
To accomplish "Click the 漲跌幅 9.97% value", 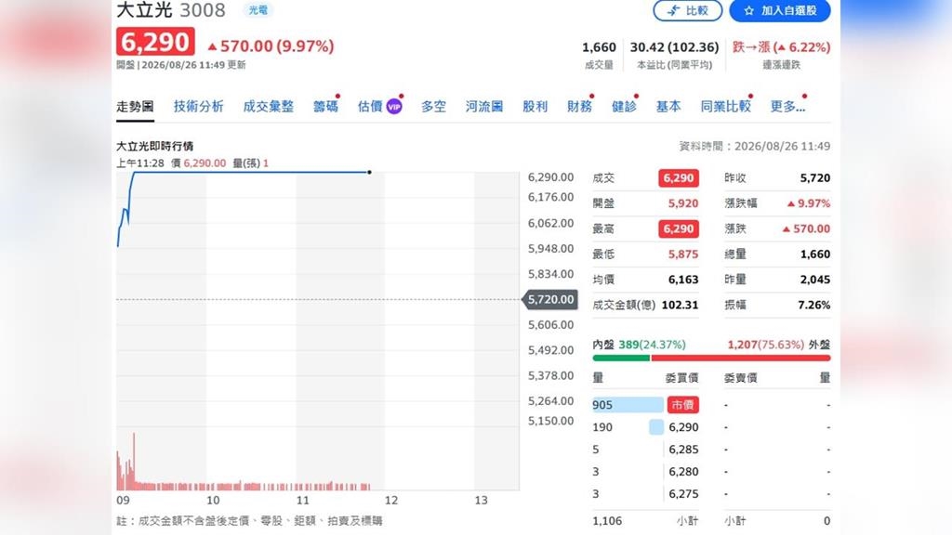I will [x=808, y=203].
